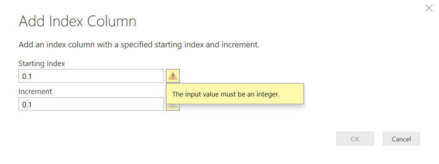Confirm with the OK button
Screen dimensions: 439x164
coord(355,139)
